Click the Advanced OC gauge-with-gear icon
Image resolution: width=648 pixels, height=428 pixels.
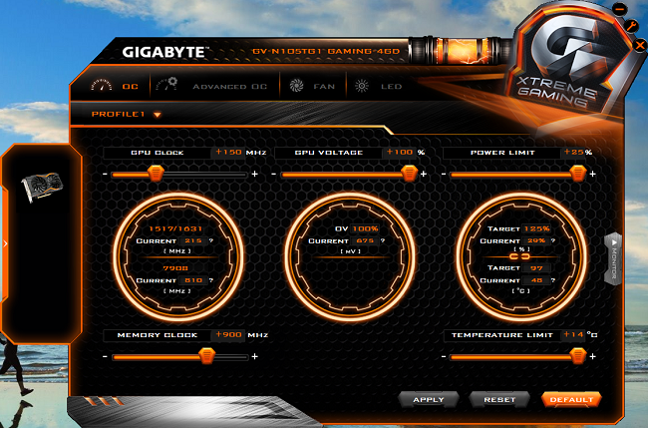coord(166,85)
